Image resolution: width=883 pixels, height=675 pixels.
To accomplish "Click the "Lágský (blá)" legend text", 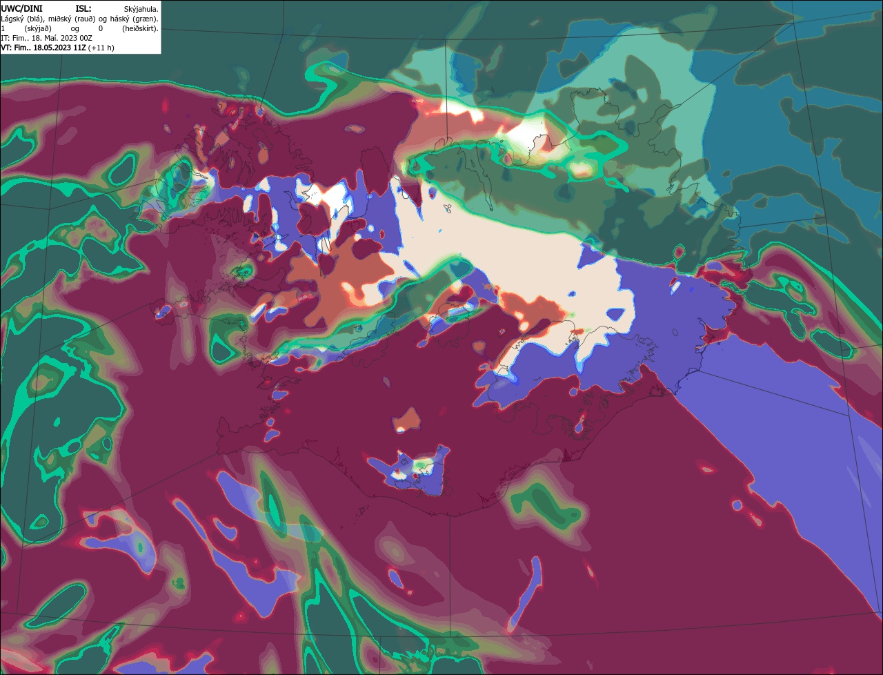I will tap(23, 19).
